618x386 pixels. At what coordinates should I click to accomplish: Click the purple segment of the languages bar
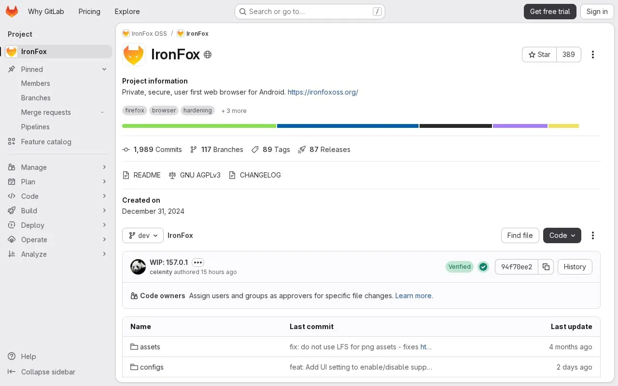click(520, 126)
